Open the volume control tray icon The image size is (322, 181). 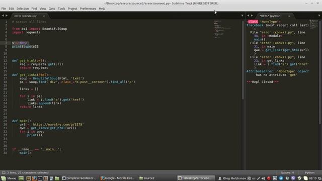click(x=263, y=178)
